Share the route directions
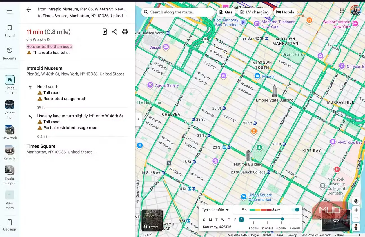Image resolution: width=365 pixels, height=237 pixels. click(x=114, y=32)
